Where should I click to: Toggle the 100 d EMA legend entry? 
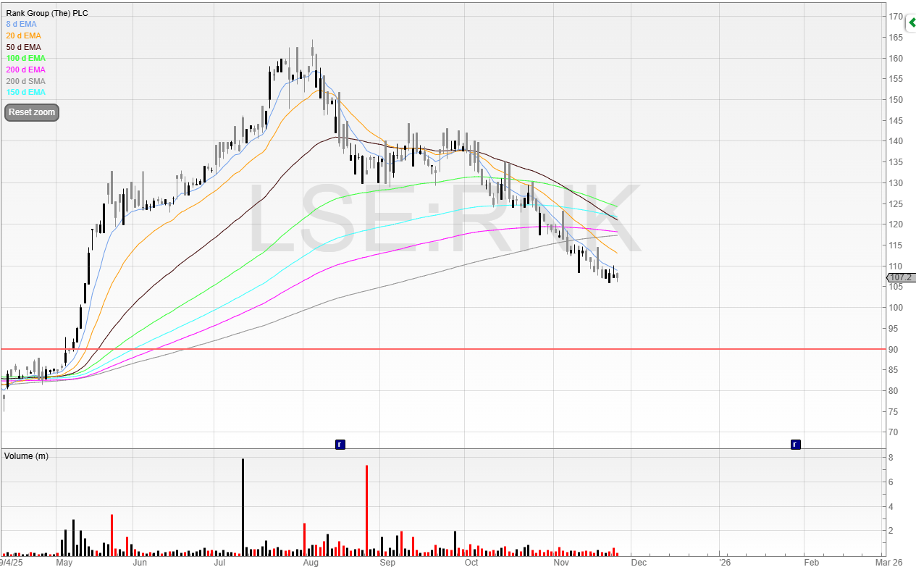[x=25, y=58]
